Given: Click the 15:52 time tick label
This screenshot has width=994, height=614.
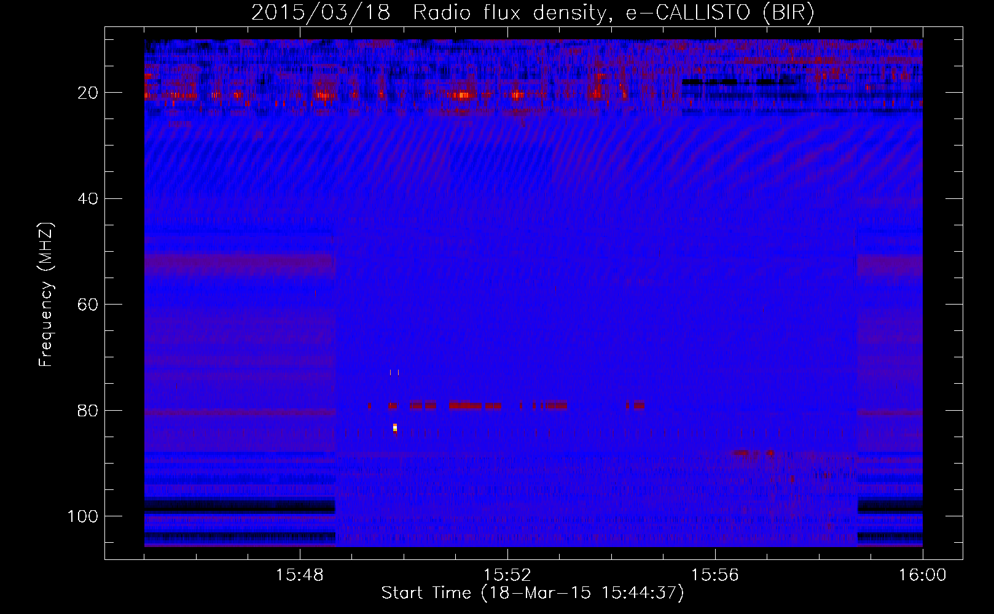Looking at the screenshot, I should point(507,575).
